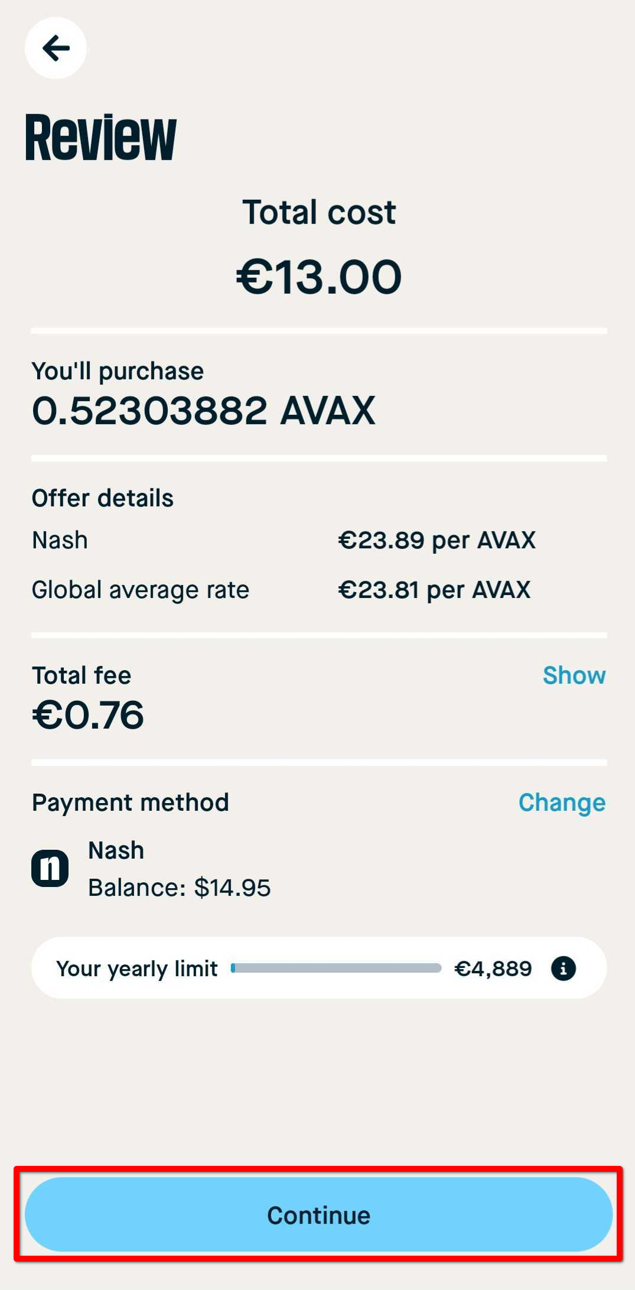Tap the €4,889 yearly limit value
Screen dimensions: 635x1290
pos(493,969)
